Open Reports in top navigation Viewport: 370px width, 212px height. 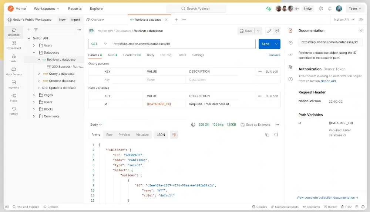click(x=75, y=9)
